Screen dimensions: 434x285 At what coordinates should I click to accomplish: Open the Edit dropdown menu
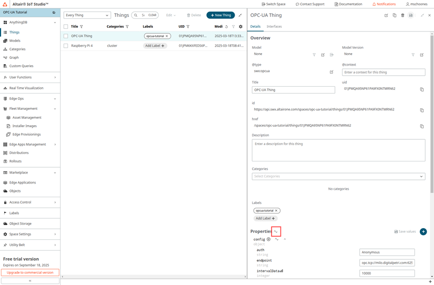tap(171, 15)
